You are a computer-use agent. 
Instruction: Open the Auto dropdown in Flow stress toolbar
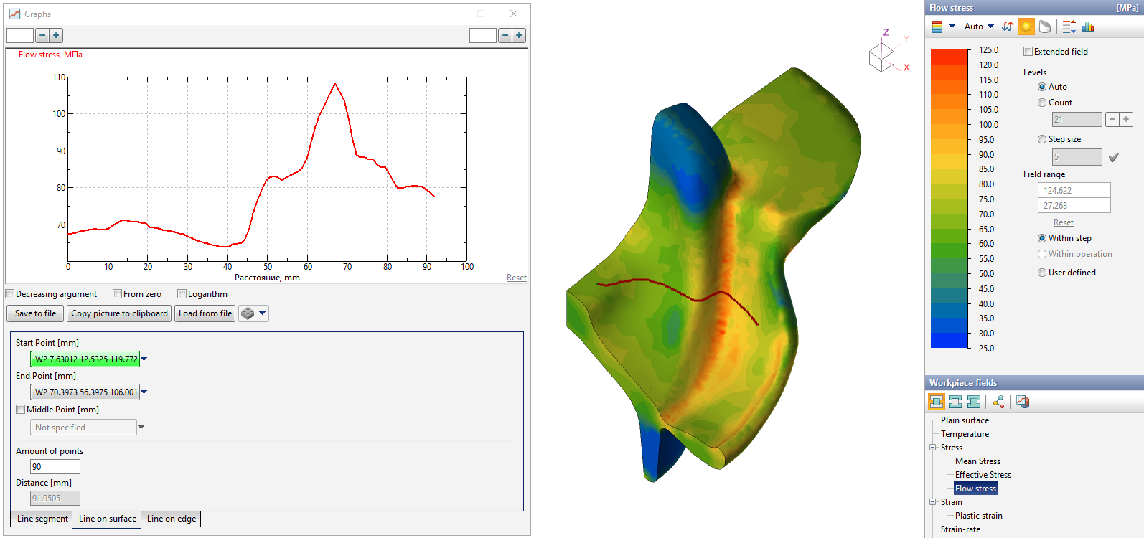979,27
